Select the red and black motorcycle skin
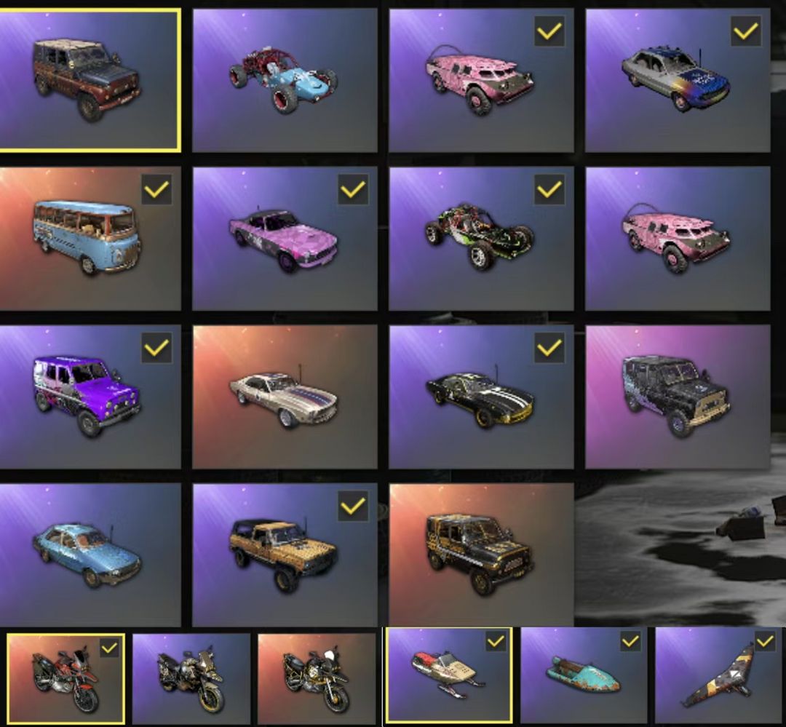The width and height of the screenshot is (786, 727). (65, 679)
